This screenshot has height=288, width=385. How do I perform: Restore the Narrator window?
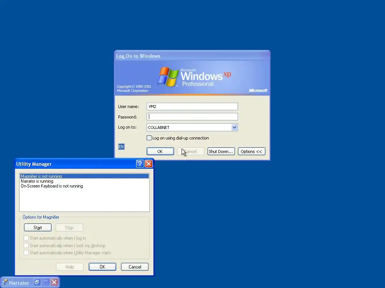click(36, 282)
